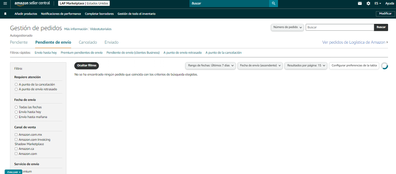Open the Cancelado tab

[88, 42]
